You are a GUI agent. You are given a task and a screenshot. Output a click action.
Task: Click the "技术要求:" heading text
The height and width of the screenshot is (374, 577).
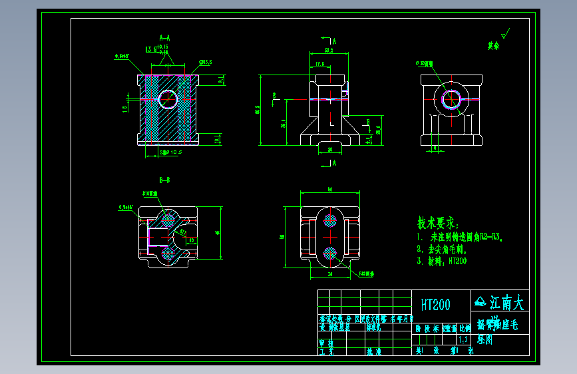pos(438,223)
